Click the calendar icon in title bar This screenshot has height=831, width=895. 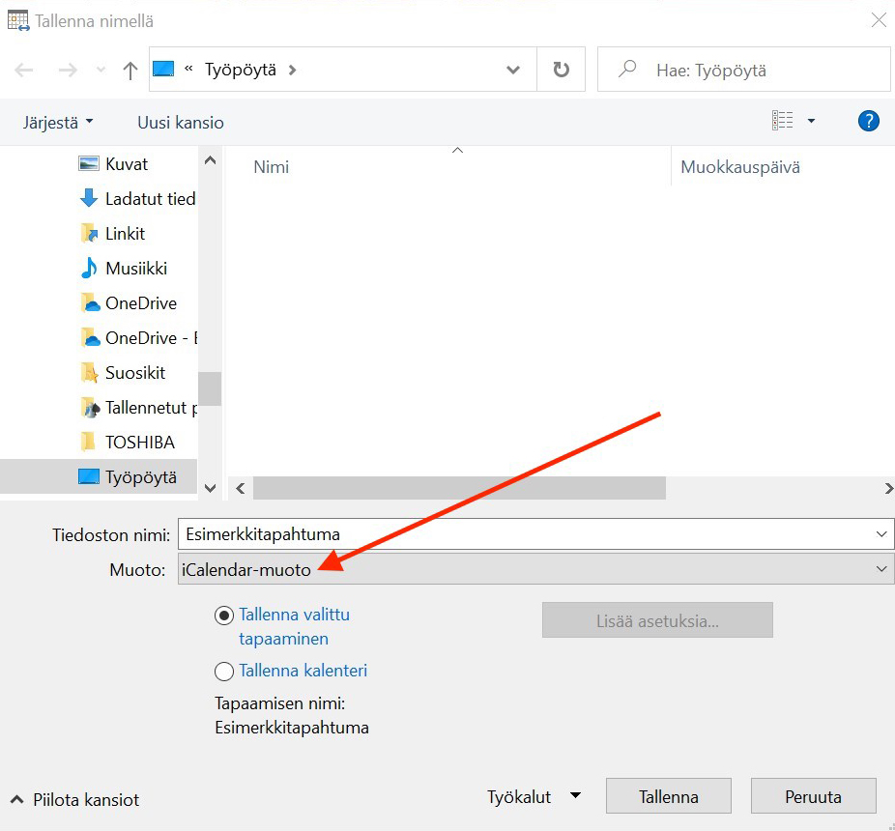coord(18,20)
